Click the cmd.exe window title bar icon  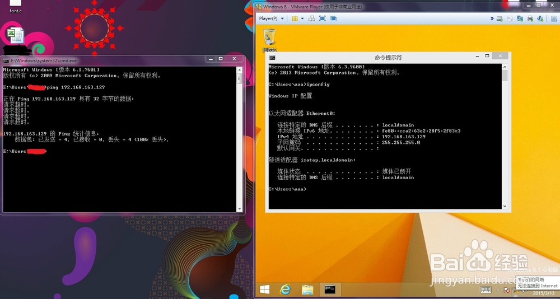6,60
